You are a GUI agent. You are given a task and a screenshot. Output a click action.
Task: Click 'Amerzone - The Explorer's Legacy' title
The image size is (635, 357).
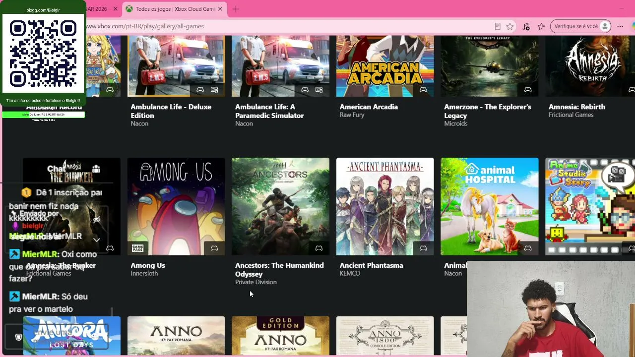tap(488, 111)
